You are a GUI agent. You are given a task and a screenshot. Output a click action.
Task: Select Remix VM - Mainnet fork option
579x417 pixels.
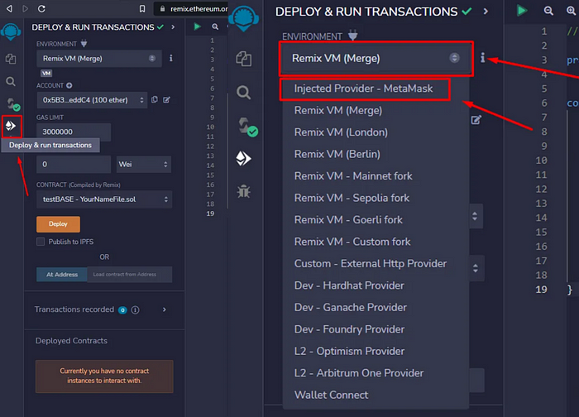pyautogui.click(x=353, y=175)
